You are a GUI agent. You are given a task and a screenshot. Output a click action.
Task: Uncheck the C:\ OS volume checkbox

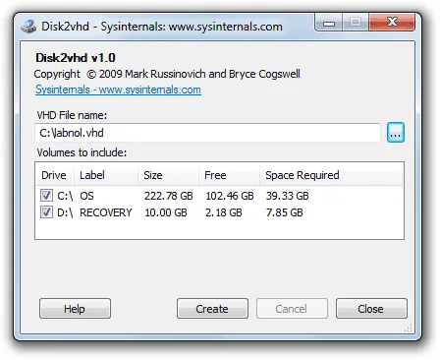click(x=46, y=196)
